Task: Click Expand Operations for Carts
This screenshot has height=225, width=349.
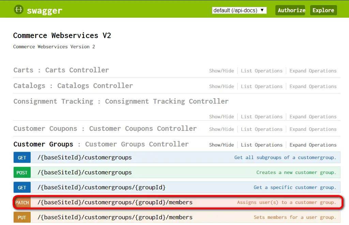Action: 313,71
